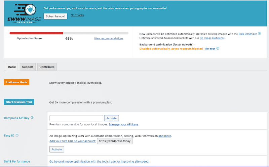Image resolution: width=269 pixels, height=167 pixels.
Task: Open the S3 Image Optimizer link
Action: tap(212, 38)
